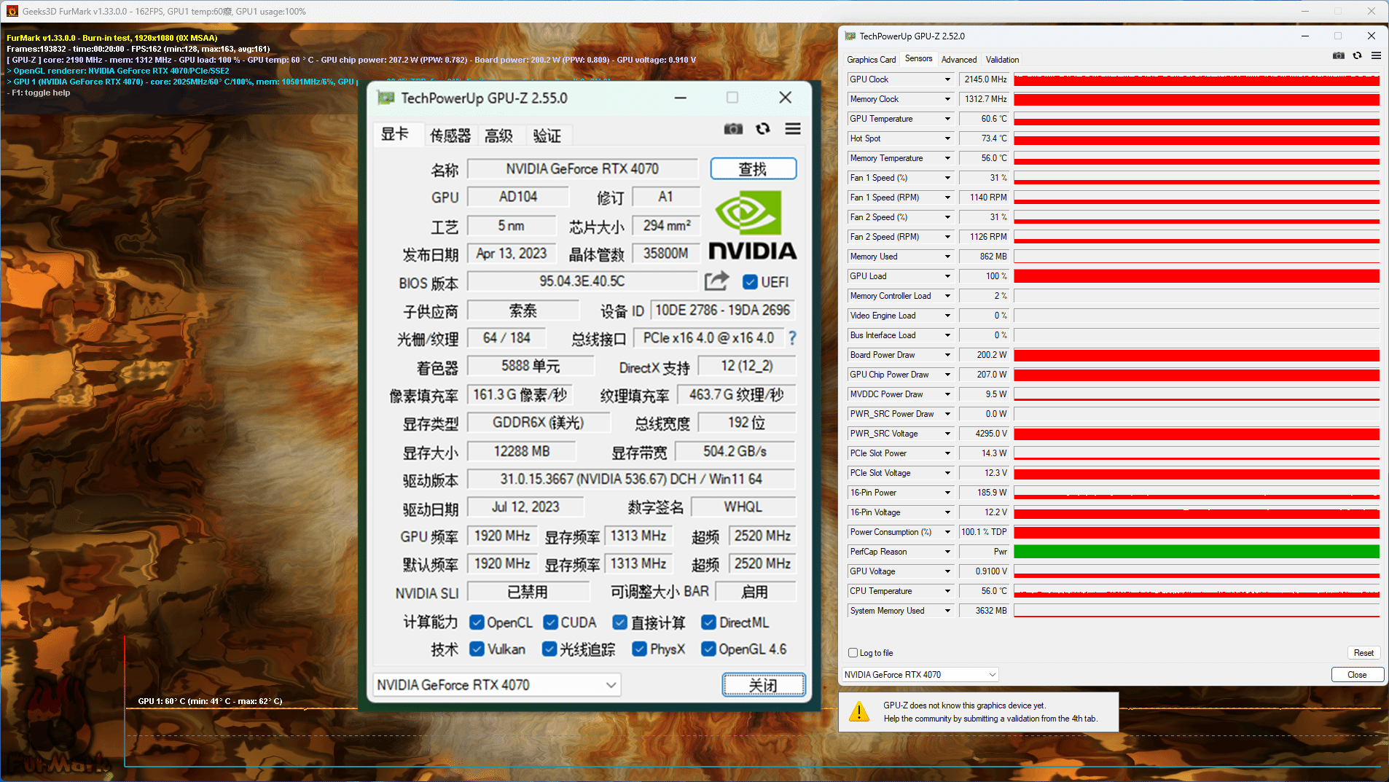Toggle the Vulkan checkbox
The image size is (1389, 782).
[x=477, y=649]
